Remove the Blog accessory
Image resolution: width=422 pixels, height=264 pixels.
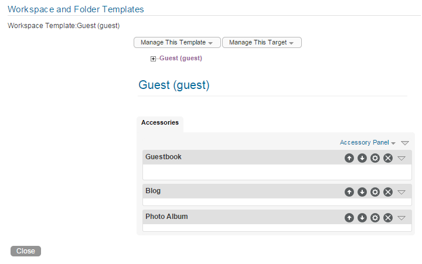click(x=388, y=192)
